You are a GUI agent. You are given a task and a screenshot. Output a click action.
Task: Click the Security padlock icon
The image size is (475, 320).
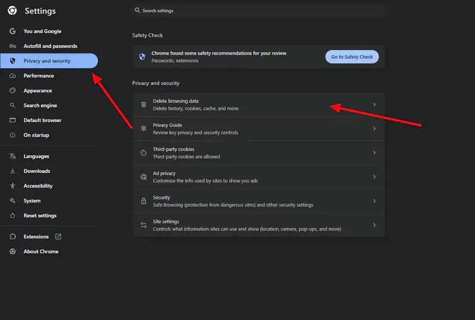[x=143, y=201]
